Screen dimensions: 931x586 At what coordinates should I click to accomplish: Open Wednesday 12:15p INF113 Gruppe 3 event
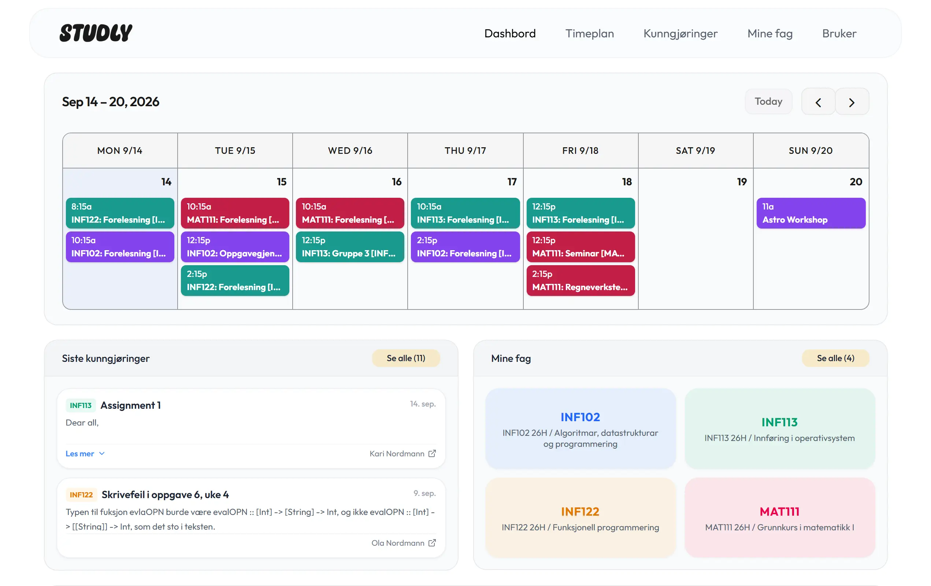[350, 246]
